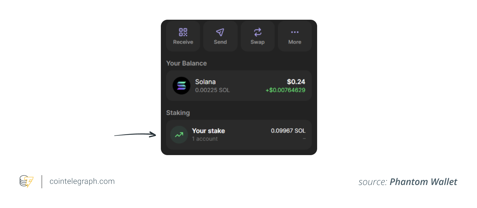The image size is (477, 208).
Task: Click the Phantom Wallet source link
Action: coord(424,181)
